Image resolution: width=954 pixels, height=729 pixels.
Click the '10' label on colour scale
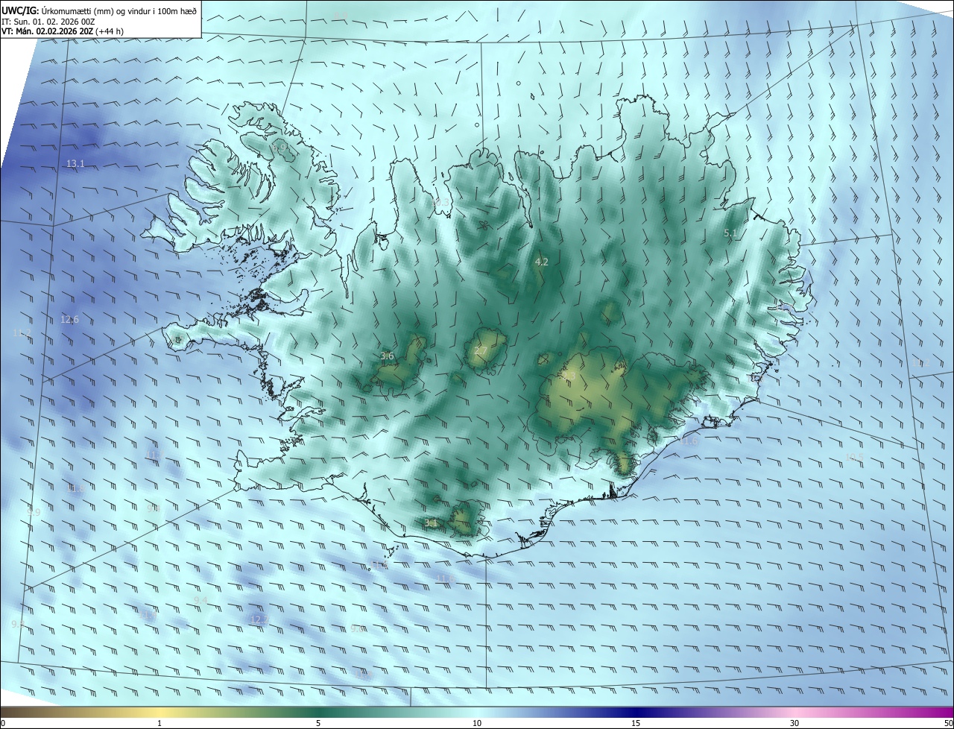[x=477, y=723]
